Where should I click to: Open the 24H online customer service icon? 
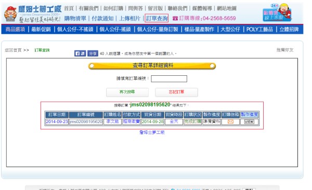point(277,12)
